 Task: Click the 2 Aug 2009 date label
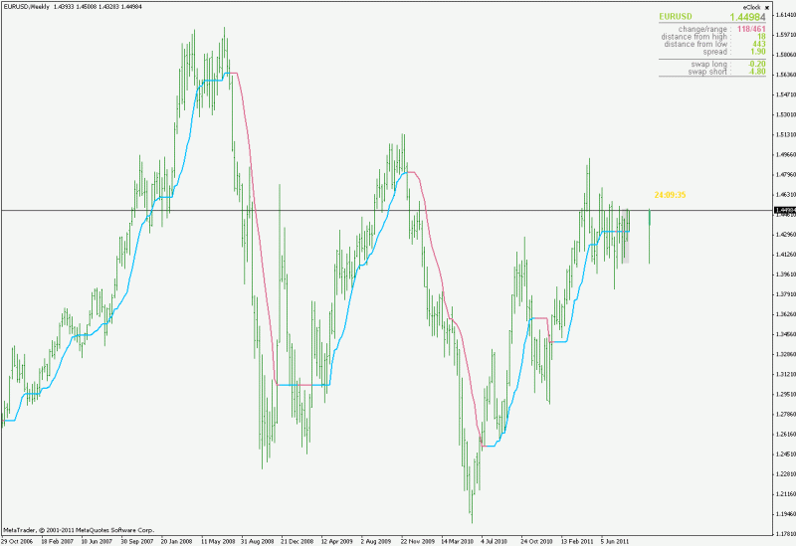click(x=376, y=541)
